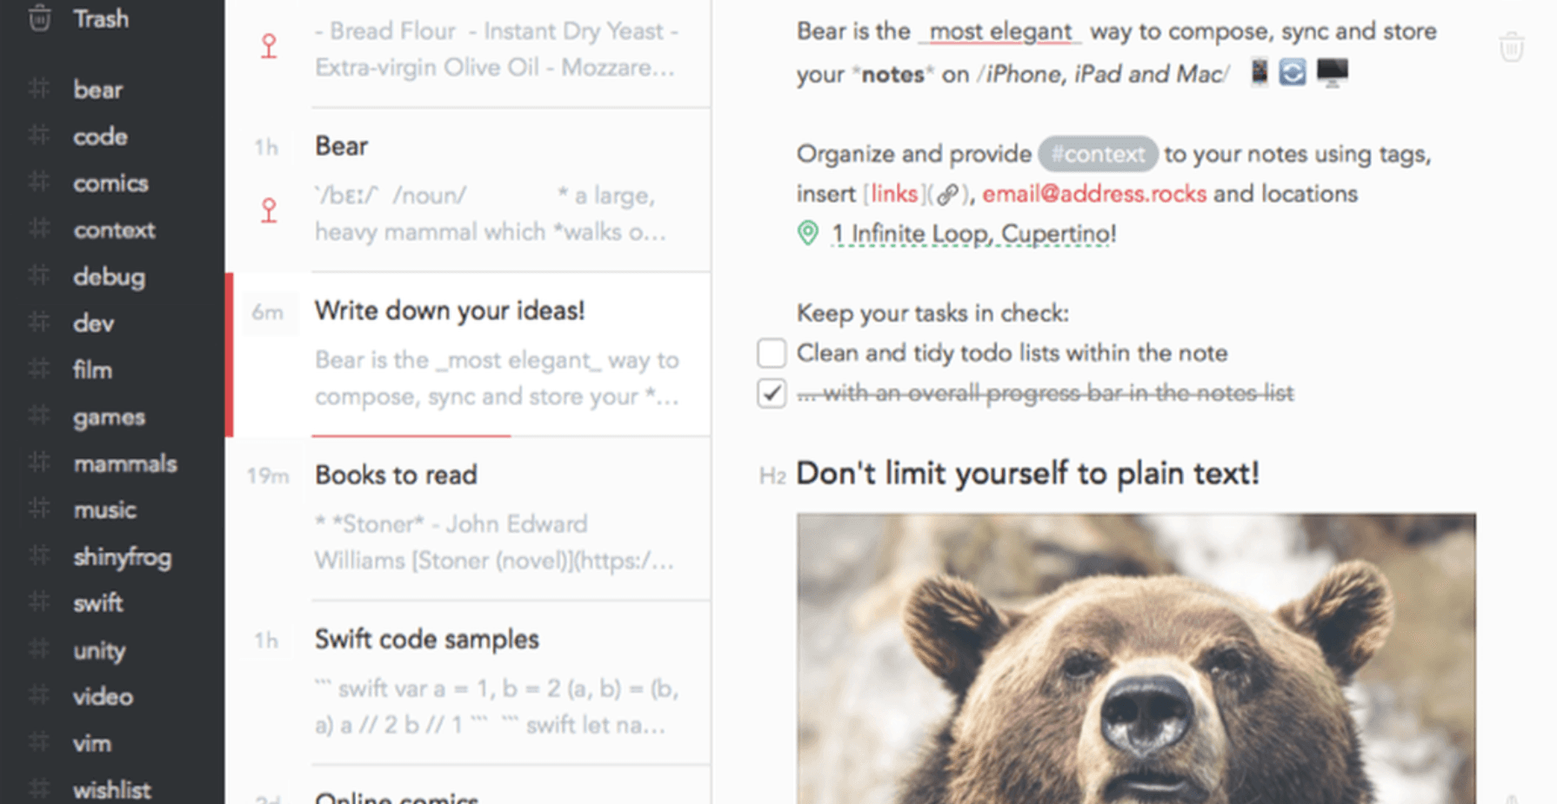Open the '1 Infinite Loop, Cupertino!' location link
1557x804 pixels.
click(973, 234)
